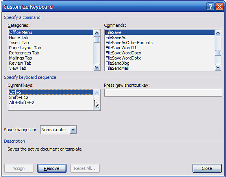Click Categories list scroll down arrow
The height and width of the screenshot is (177, 226).
pos(97,67)
